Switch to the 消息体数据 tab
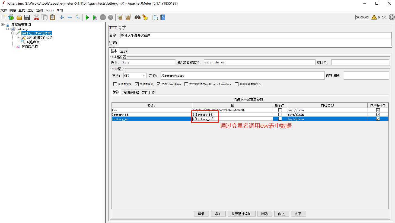This screenshot has width=395, height=223. click(130, 92)
